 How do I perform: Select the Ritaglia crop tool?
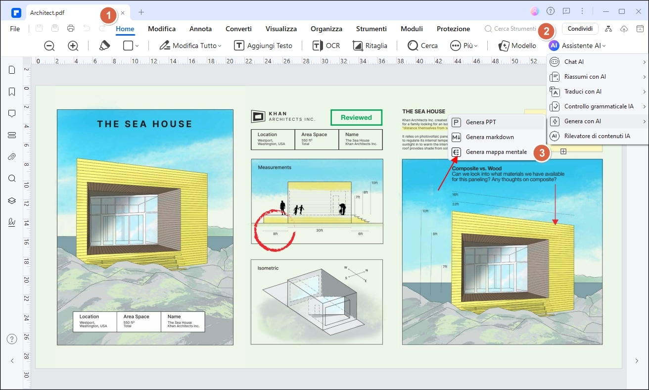click(370, 46)
